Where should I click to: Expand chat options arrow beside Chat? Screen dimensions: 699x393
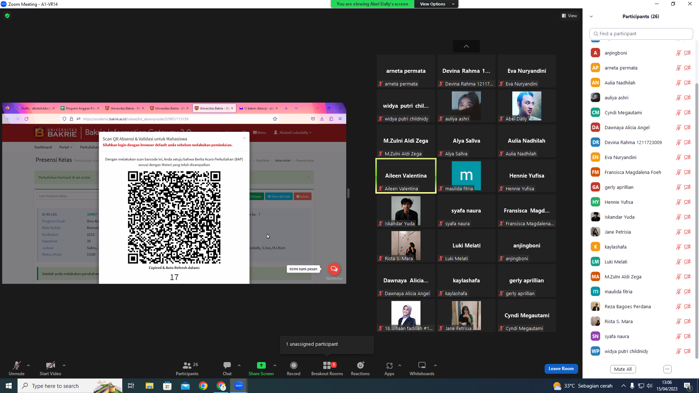[x=239, y=365]
